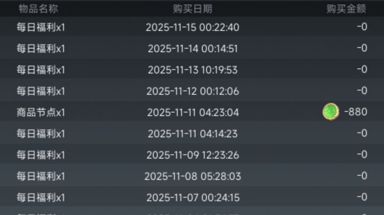384x215 pixels.
Task: Click the date 2025-11-12 00:12:06
Action: (x=193, y=91)
